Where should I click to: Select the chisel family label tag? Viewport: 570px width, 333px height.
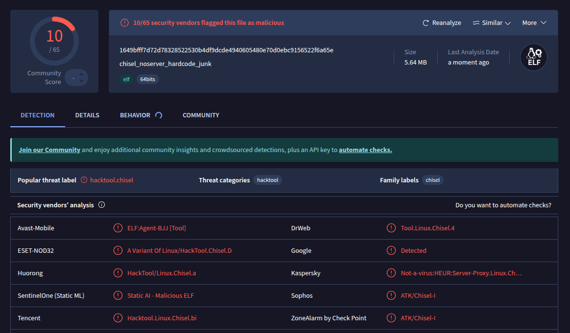point(432,180)
